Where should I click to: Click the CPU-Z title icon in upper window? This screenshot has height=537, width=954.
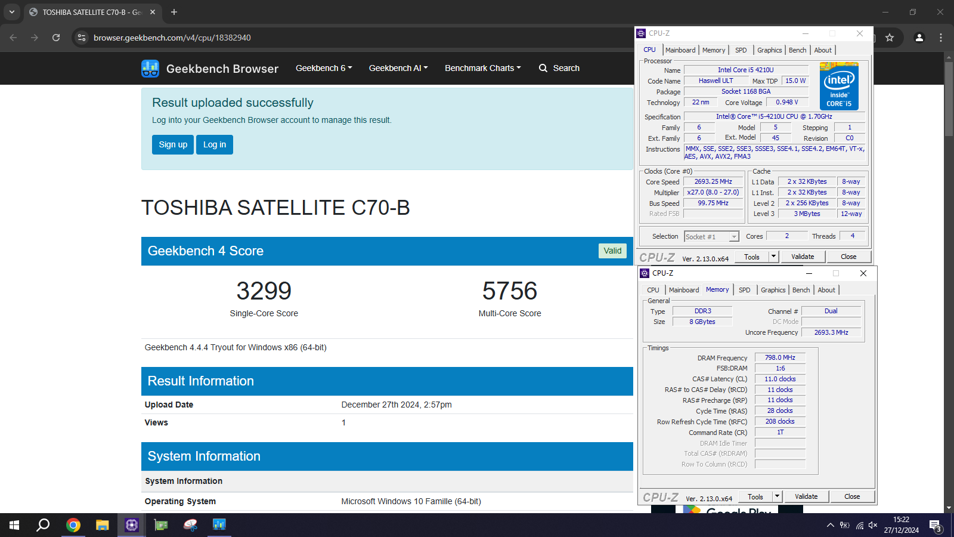[641, 33]
